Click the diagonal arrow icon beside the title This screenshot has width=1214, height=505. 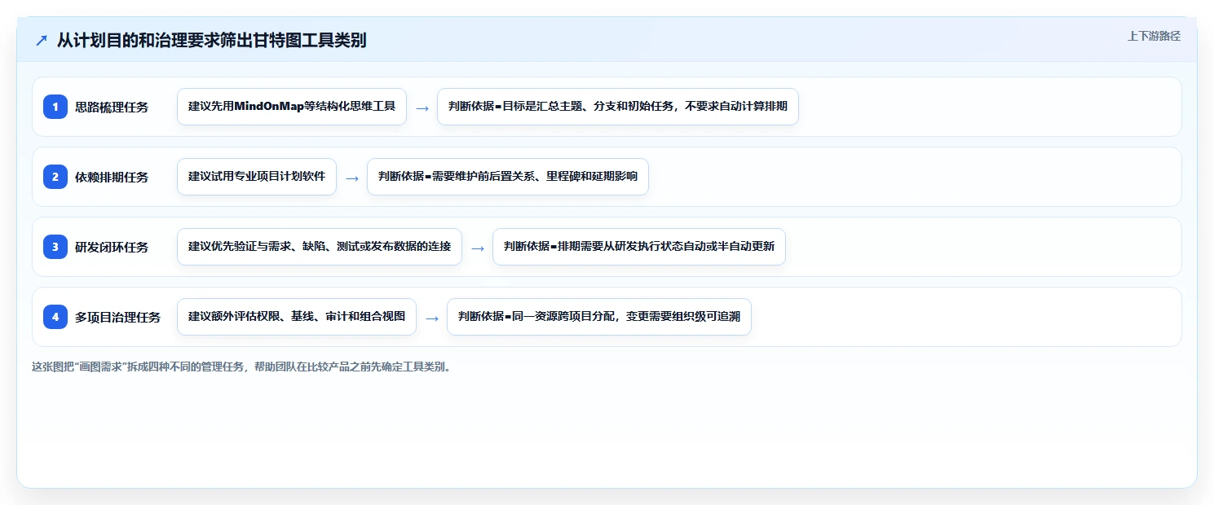[x=42, y=41]
